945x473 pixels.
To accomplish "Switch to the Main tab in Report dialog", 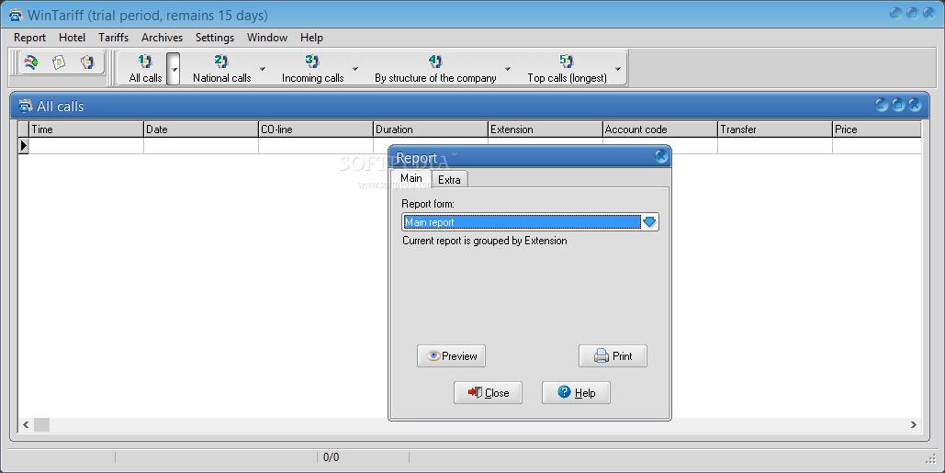I will click(411, 178).
